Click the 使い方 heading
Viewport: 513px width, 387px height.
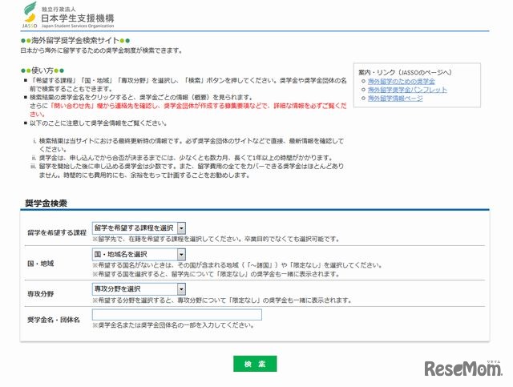(42, 71)
